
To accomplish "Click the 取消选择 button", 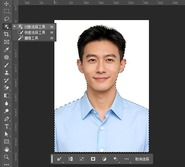I will pos(142,159).
